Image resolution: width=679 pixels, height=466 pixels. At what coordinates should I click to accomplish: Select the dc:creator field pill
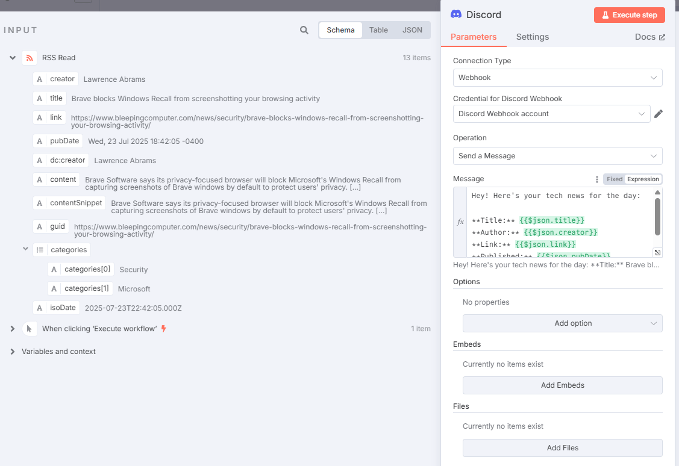61,160
